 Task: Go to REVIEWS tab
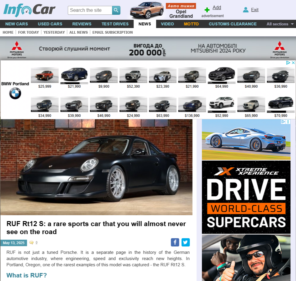[82, 24]
